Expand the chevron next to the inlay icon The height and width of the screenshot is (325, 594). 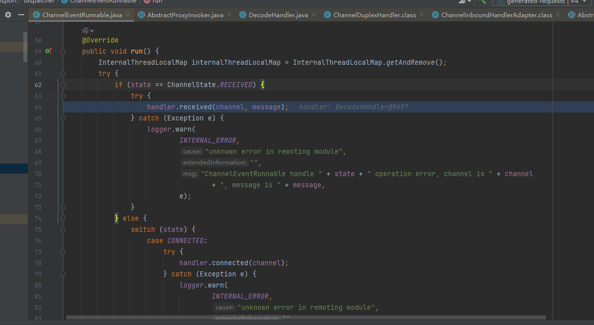(x=92, y=31)
